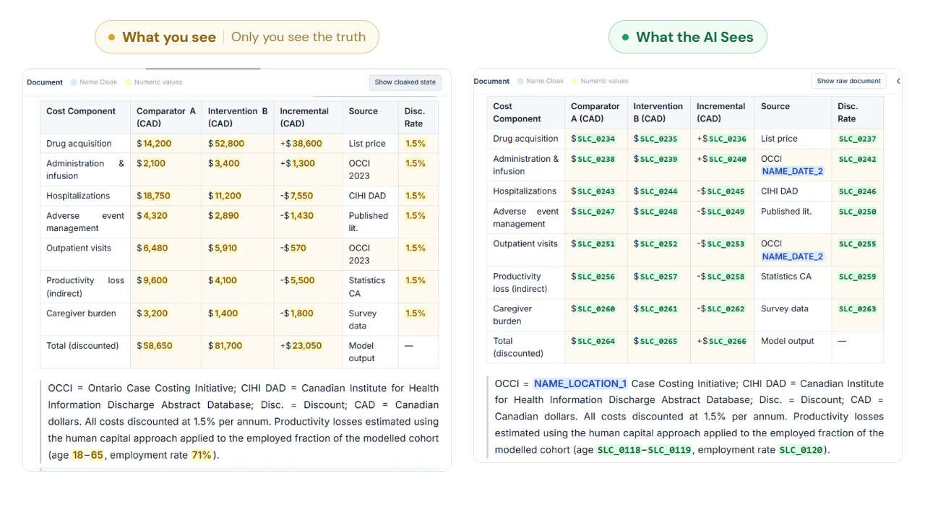This screenshot has width=925, height=520.
Task: Click $18,750 Hospitalizations comparator value
Action: 156,196
